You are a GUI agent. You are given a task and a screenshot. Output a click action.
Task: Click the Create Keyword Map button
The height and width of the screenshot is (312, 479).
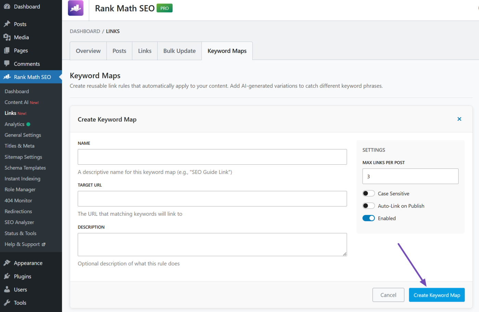[437, 295]
